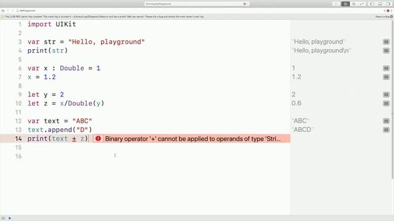Click on var text = "ABC" line
The image size is (394, 221).
coord(60,121)
